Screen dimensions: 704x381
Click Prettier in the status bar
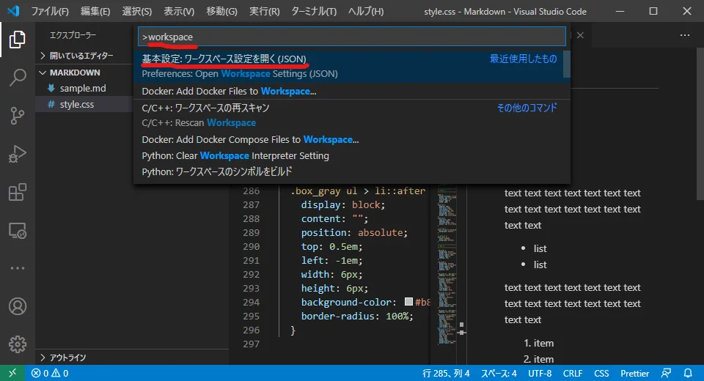tap(635, 373)
